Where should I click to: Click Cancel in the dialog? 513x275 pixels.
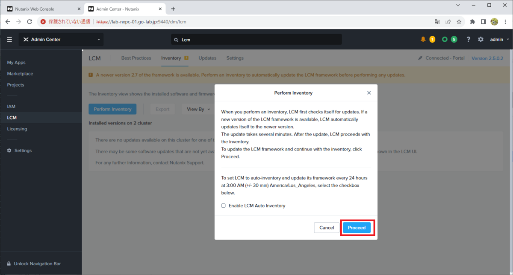click(x=327, y=228)
